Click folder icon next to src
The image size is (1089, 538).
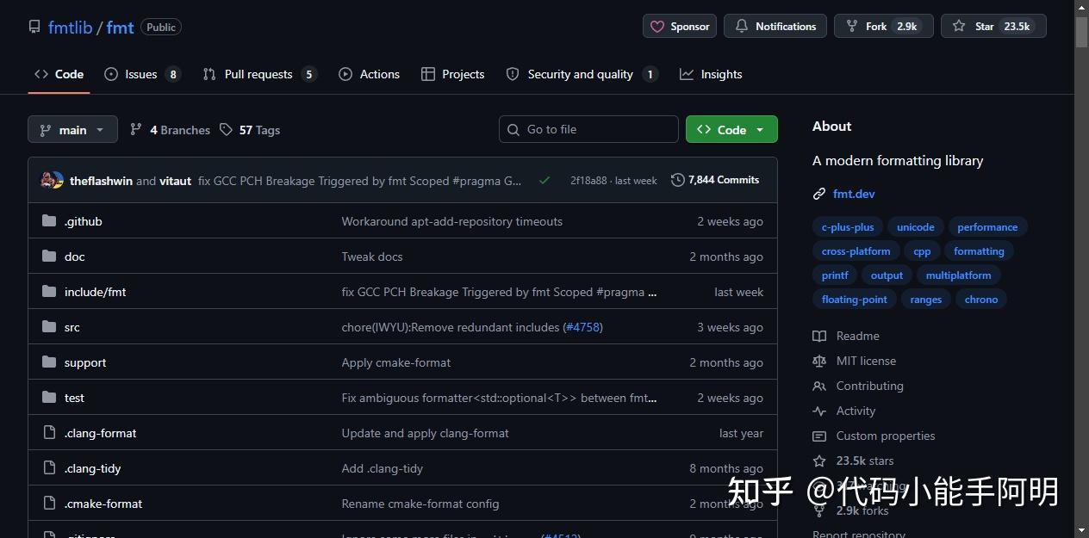pos(49,327)
